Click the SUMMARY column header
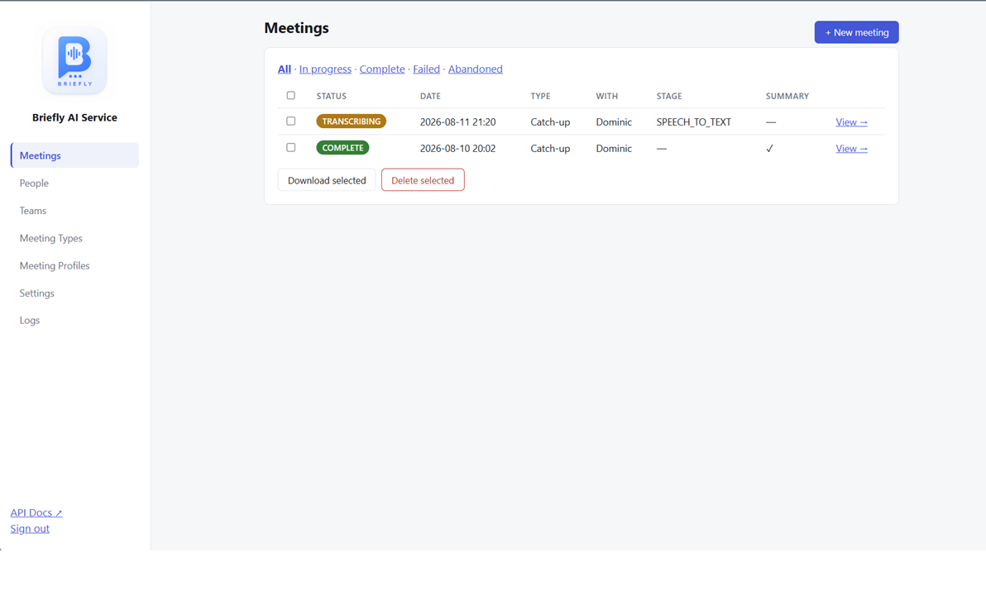Screen dimensions: 986x595 787,96
